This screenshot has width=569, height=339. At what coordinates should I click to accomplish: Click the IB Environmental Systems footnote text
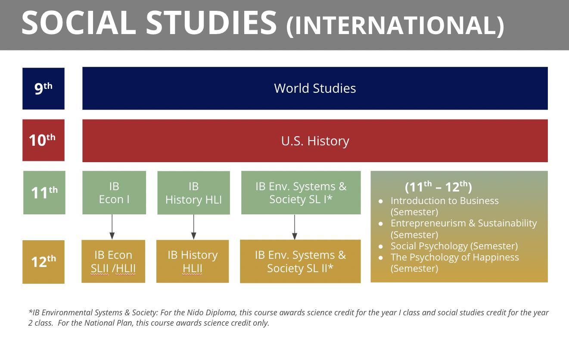pos(289,317)
